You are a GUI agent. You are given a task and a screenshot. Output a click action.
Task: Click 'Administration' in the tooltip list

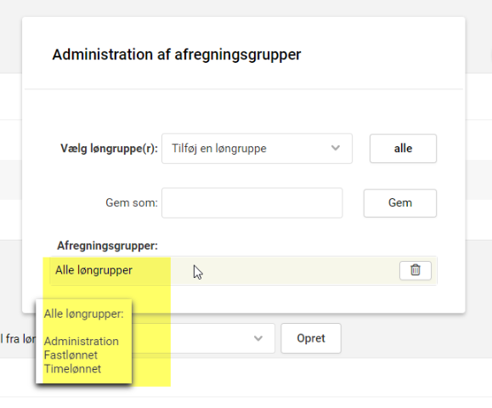pyautogui.click(x=82, y=341)
